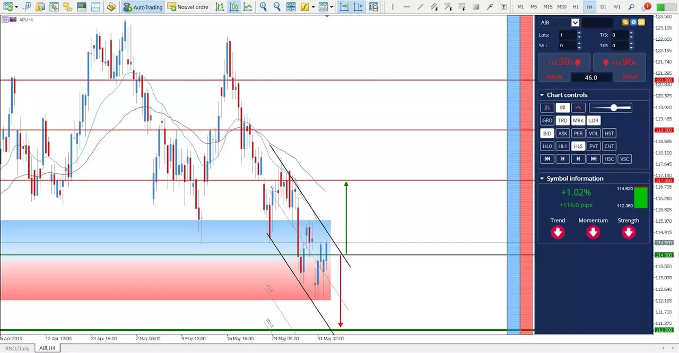This screenshot has width=679, height=353.
Task: Toggle the AutoTrading button
Action: (x=143, y=7)
